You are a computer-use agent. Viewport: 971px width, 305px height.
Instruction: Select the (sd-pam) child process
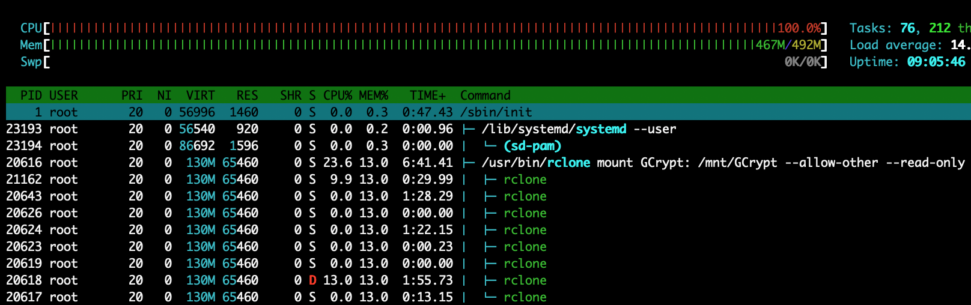(x=532, y=146)
